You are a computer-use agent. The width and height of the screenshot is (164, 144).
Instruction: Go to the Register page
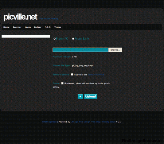click(17, 27)
